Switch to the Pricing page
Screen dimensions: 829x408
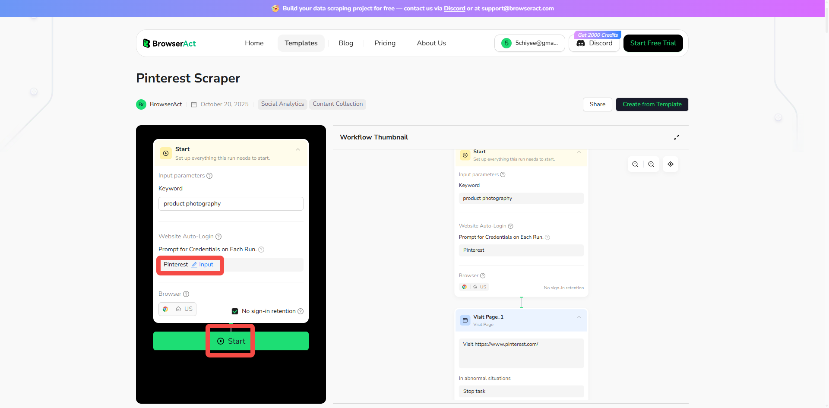point(385,43)
